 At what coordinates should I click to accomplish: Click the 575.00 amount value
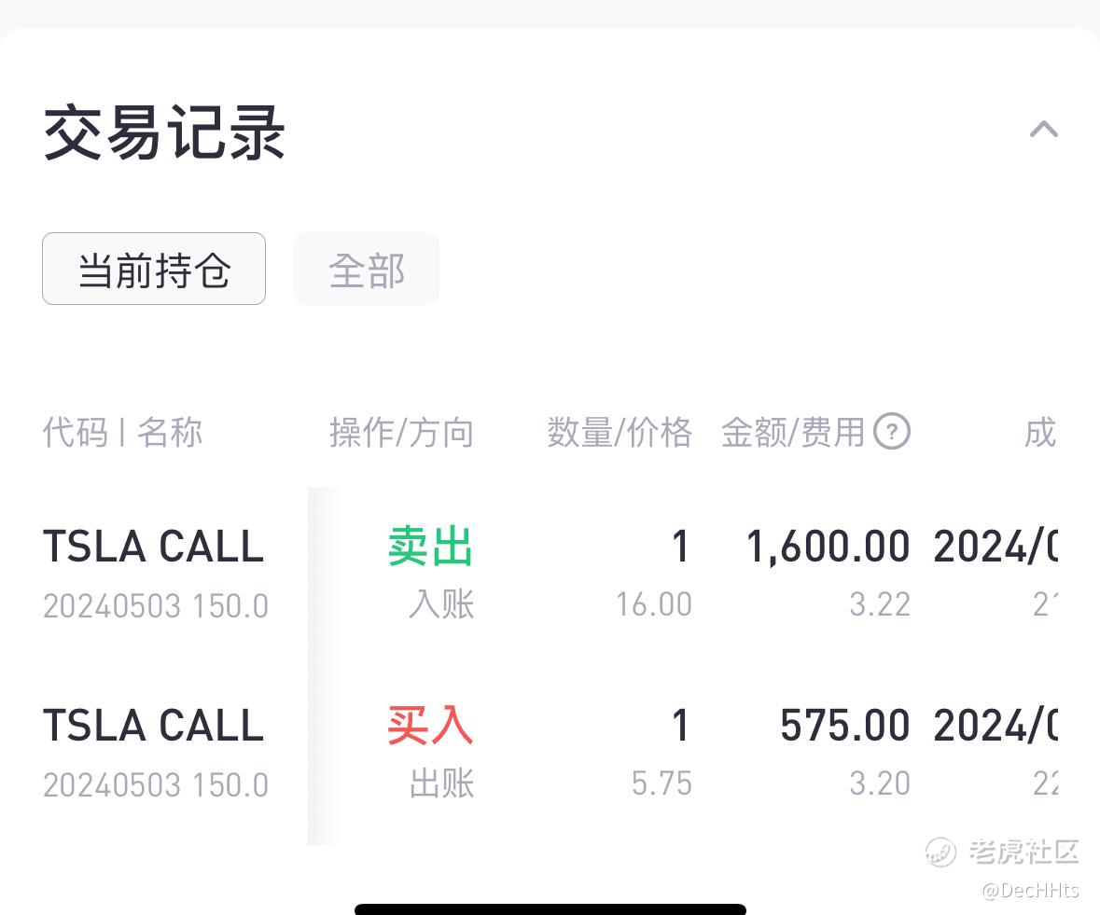tap(845, 725)
